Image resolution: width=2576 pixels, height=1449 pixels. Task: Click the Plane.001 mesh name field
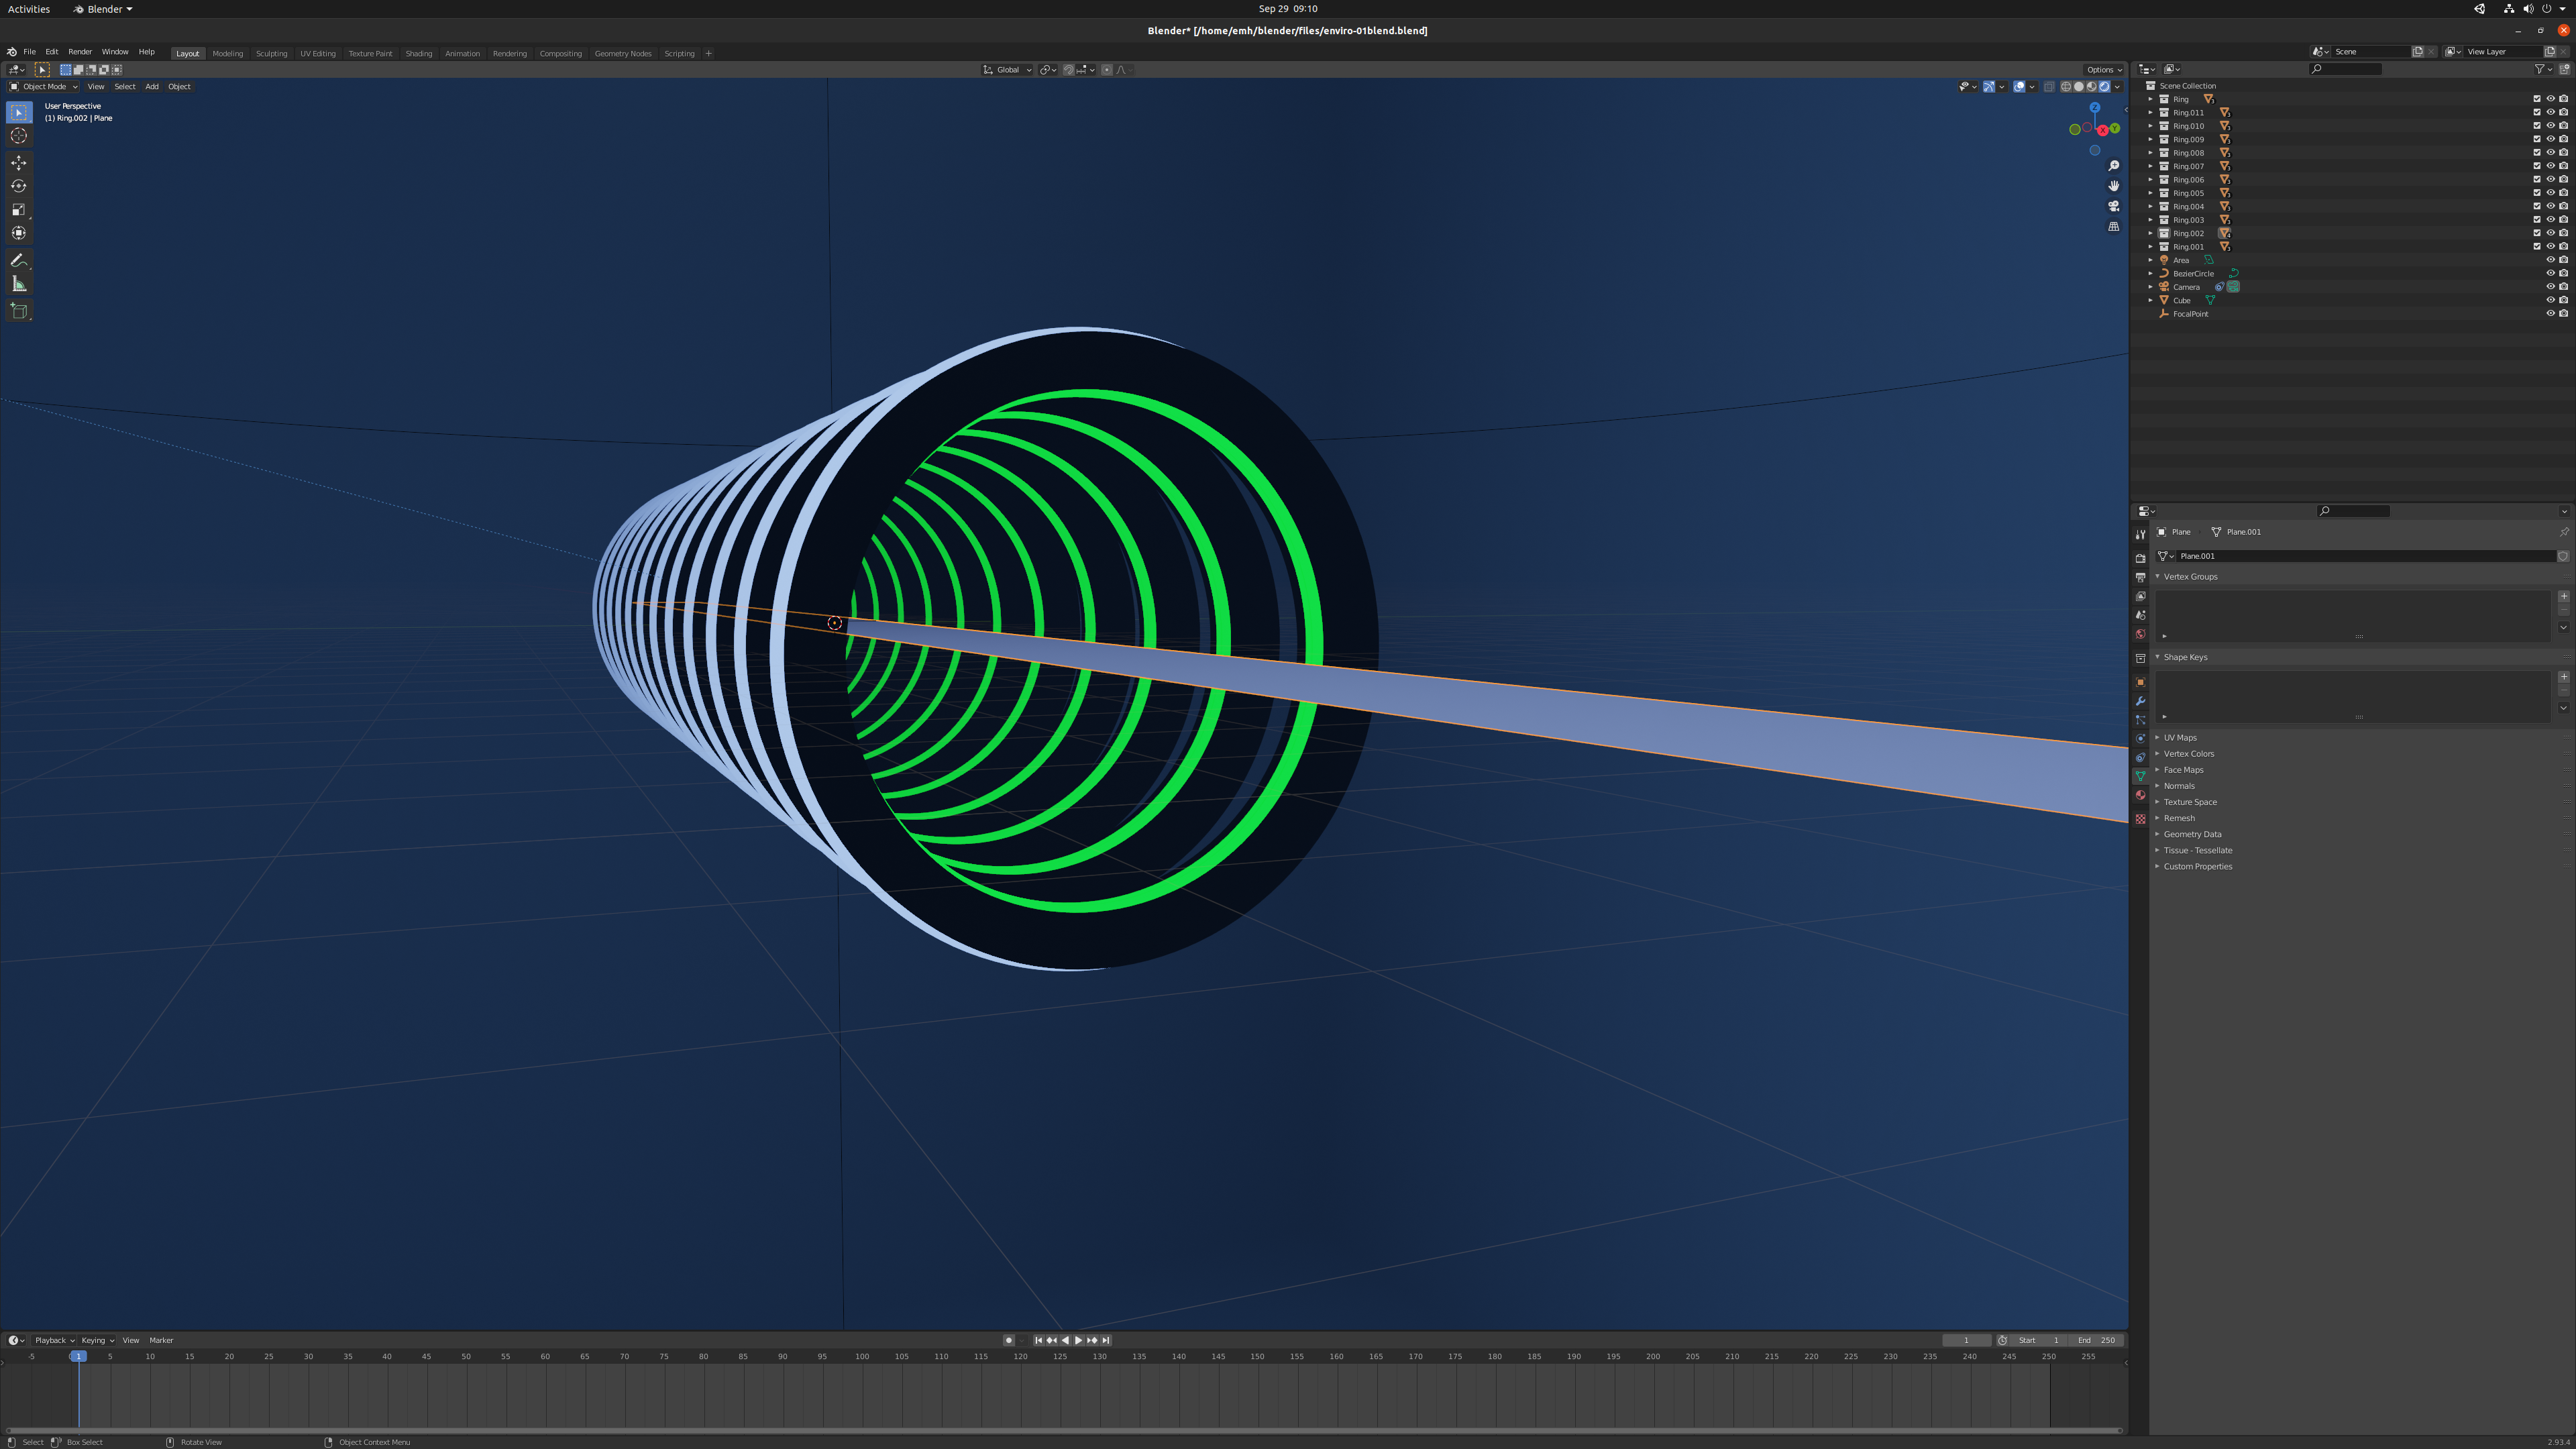pyautogui.click(x=2366, y=556)
